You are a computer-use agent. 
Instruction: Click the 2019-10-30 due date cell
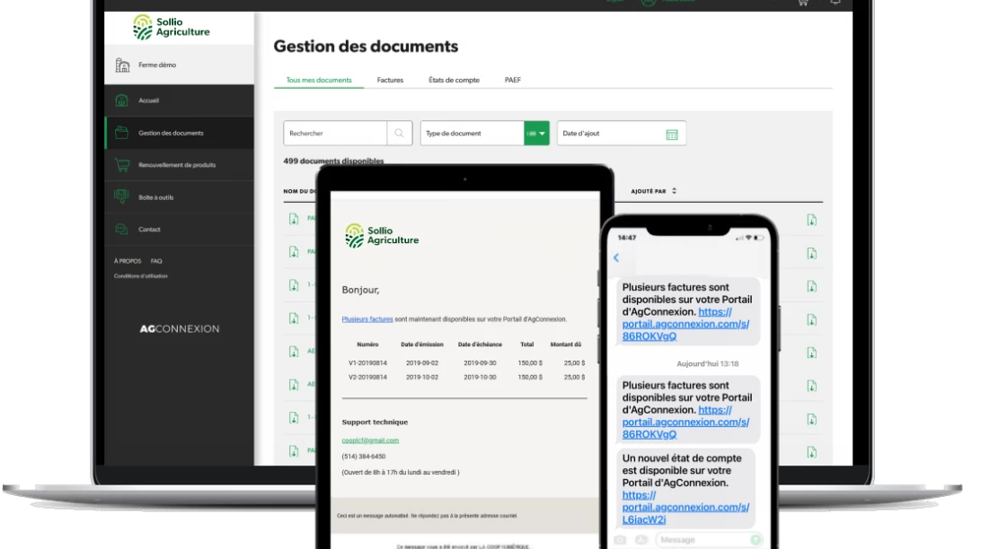(480, 378)
